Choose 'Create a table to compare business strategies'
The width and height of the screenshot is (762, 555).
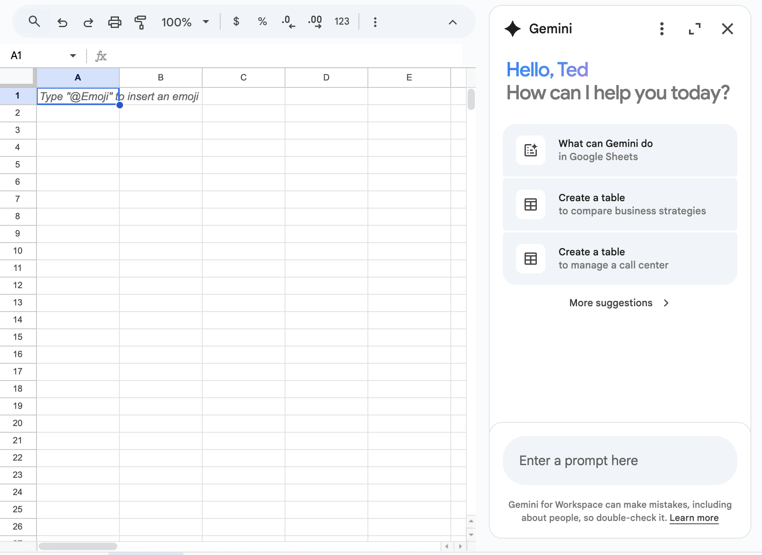coord(620,204)
